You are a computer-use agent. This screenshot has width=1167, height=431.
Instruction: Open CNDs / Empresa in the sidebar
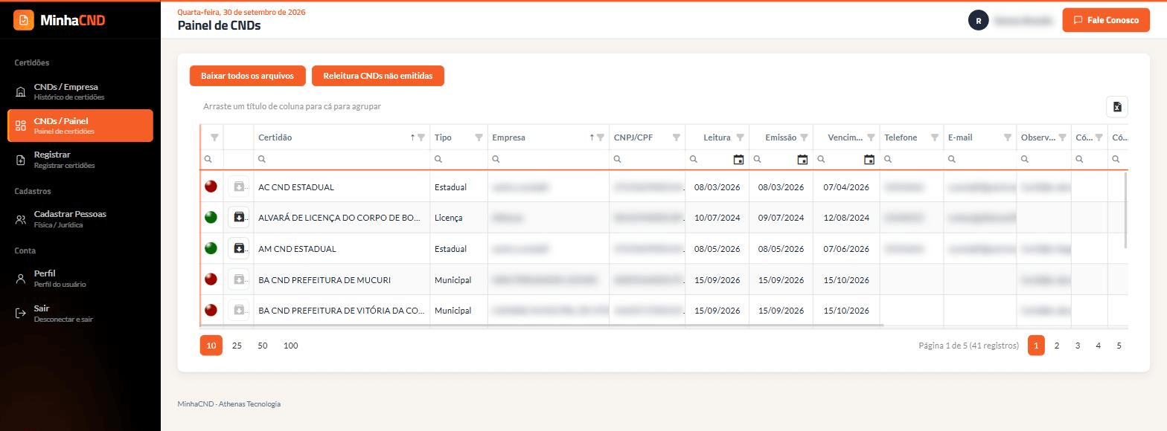coord(80,91)
